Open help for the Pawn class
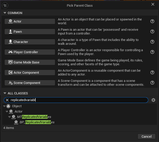Viewport: 159px width, 142px height. point(152,31)
